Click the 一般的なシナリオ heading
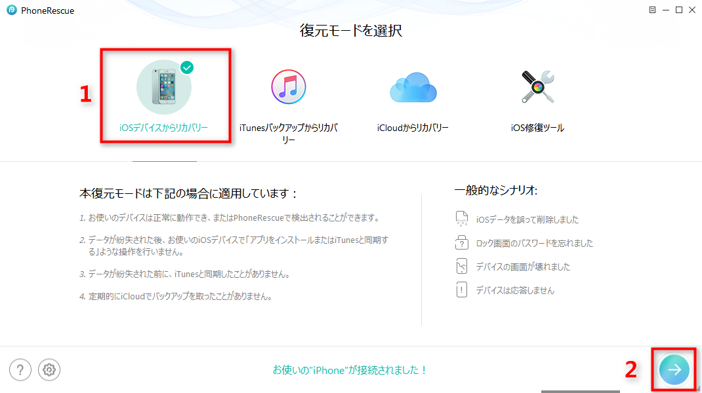This screenshot has height=393, width=702. (x=495, y=191)
